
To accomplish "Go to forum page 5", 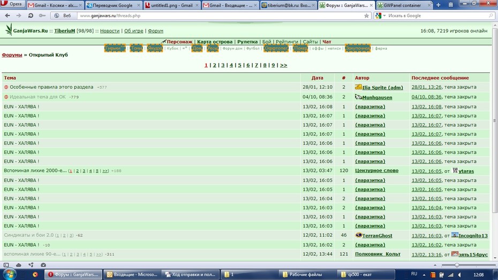I will 239,65.
